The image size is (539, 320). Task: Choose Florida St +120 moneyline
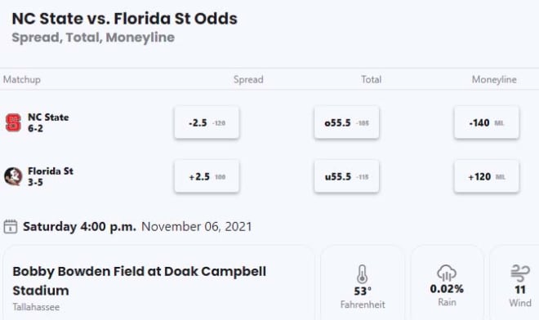[x=487, y=176]
